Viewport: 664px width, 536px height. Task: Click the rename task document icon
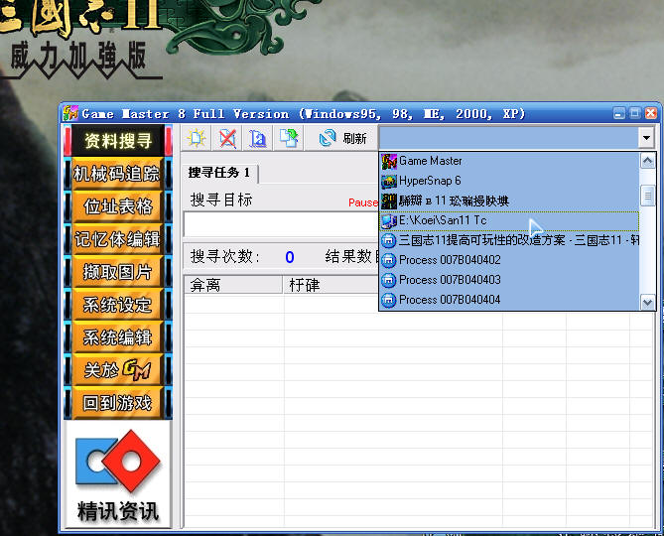[x=257, y=138]
